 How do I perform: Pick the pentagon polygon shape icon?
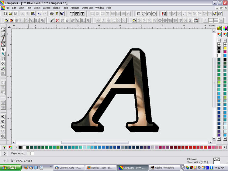coord(154,14)
